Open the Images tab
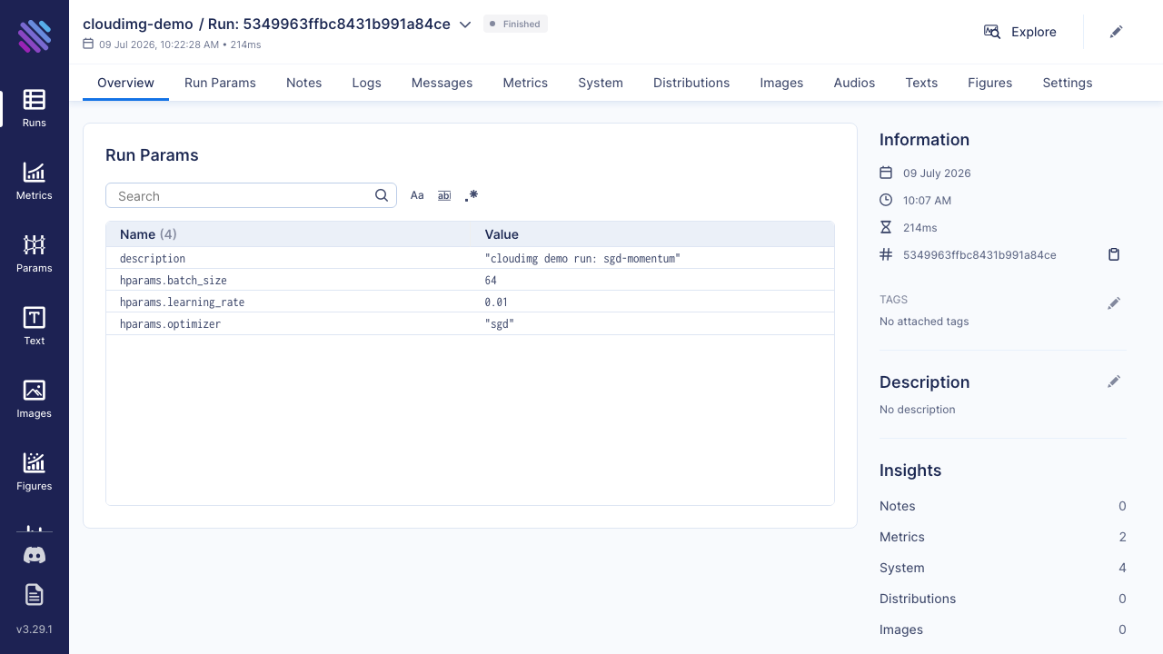This screenshot has width=1163, height=654. (x=781, y=83)
